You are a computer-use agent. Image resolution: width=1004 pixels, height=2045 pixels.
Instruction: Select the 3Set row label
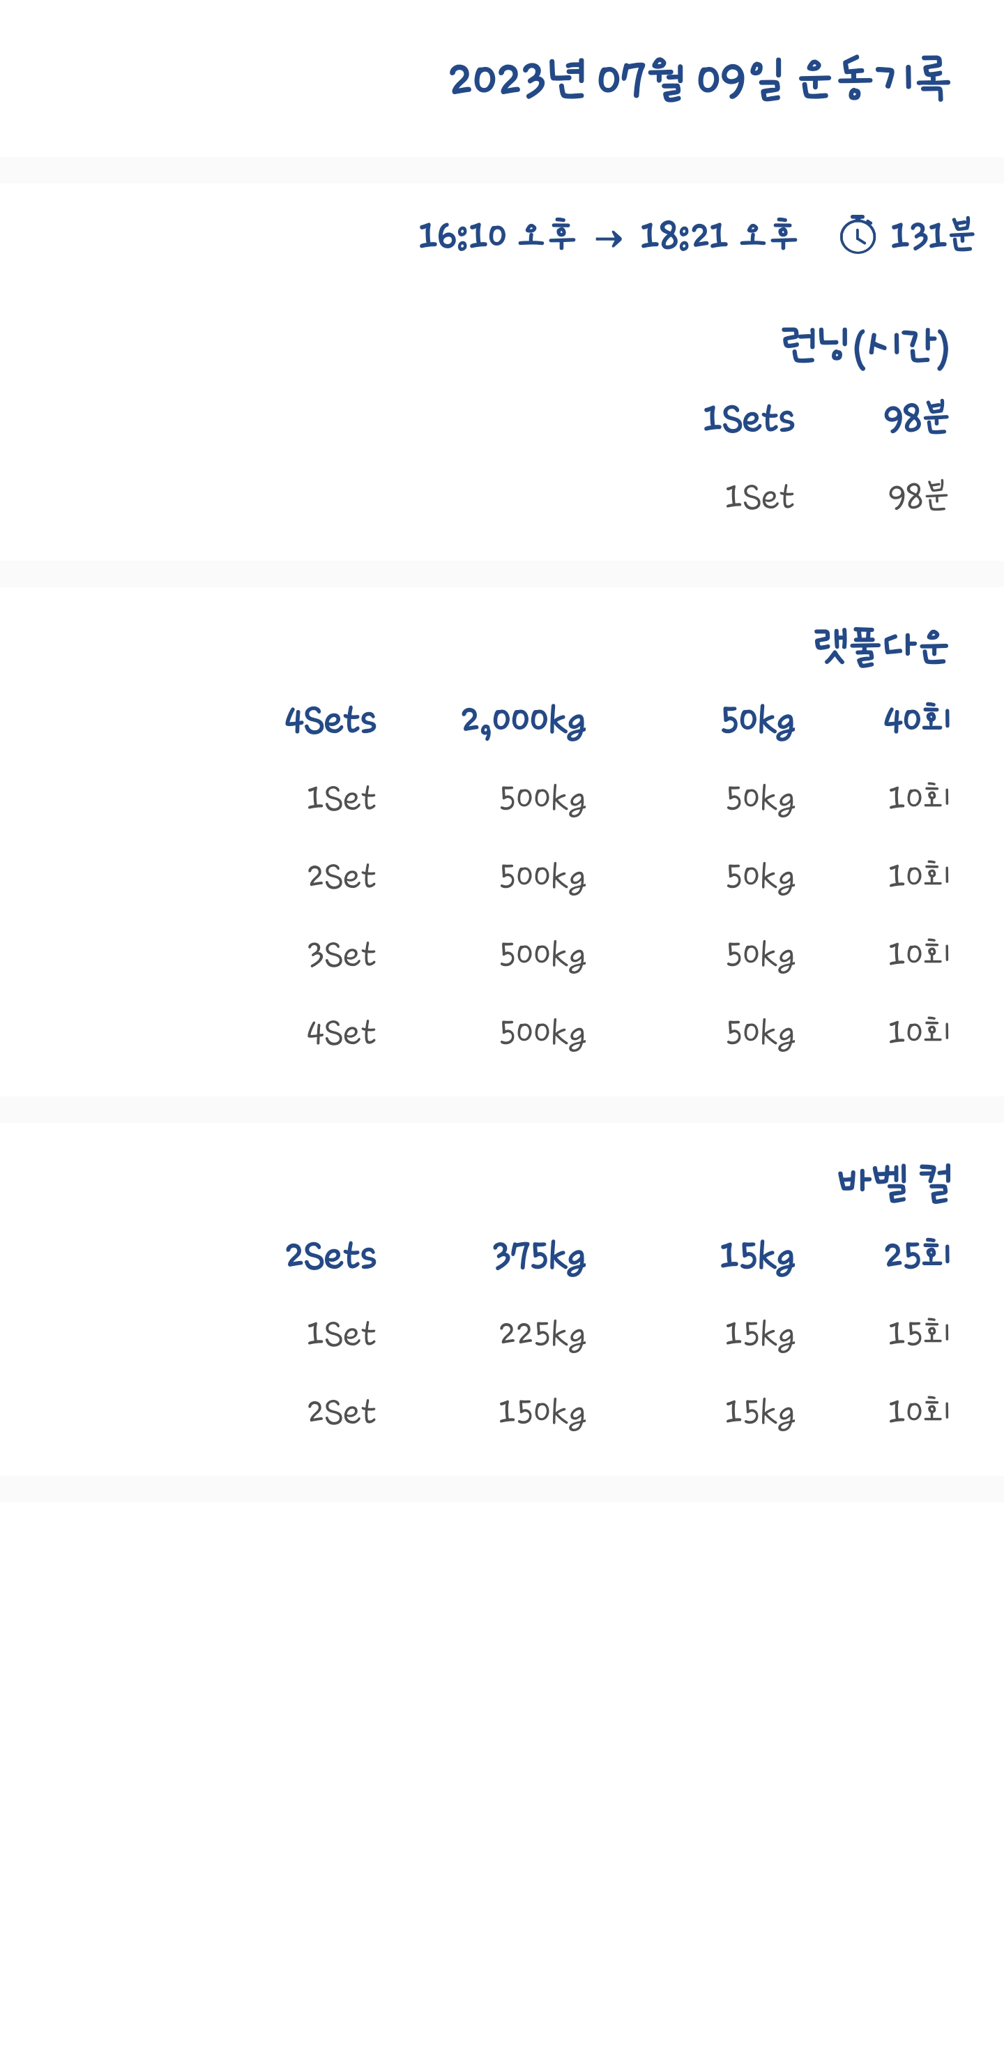click(341, 954)
